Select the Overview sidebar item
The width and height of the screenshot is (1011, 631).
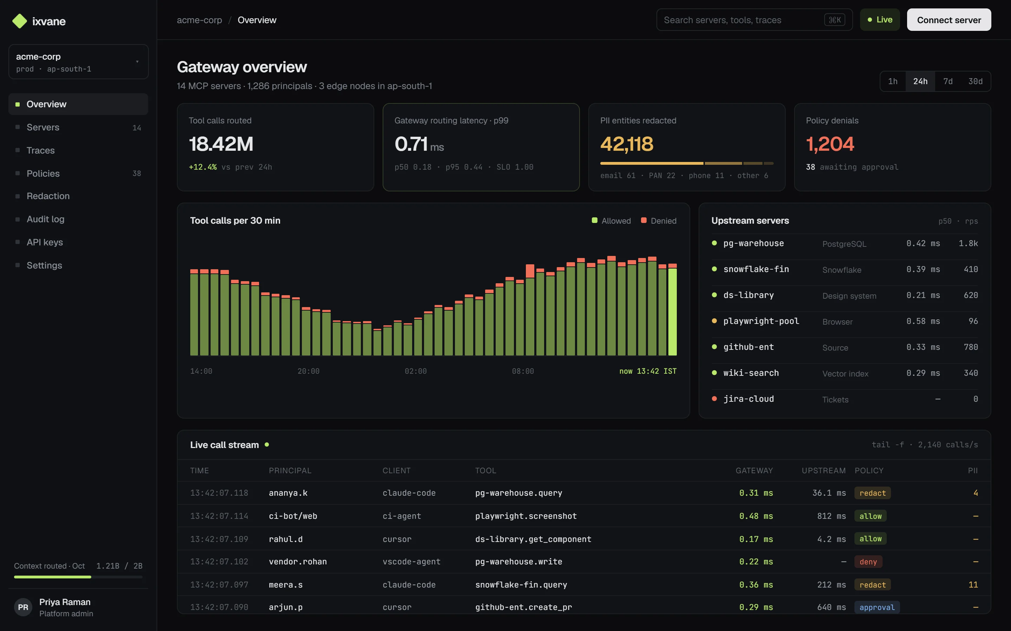(x=79, y=104)
